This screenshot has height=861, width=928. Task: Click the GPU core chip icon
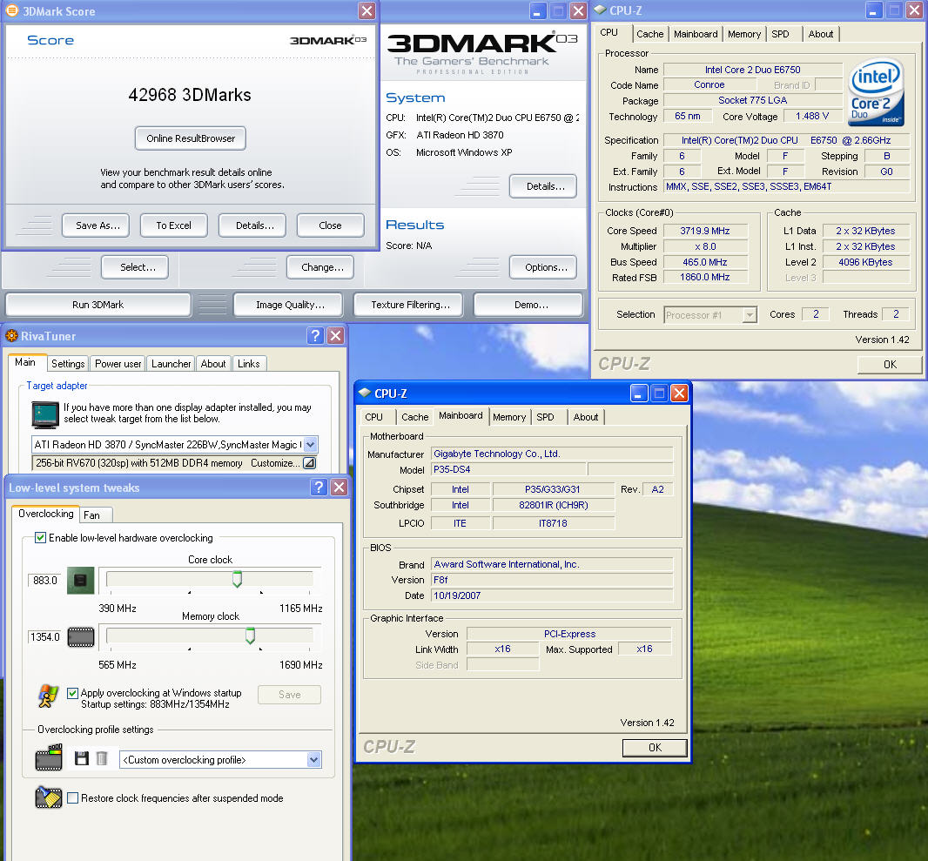80,581
